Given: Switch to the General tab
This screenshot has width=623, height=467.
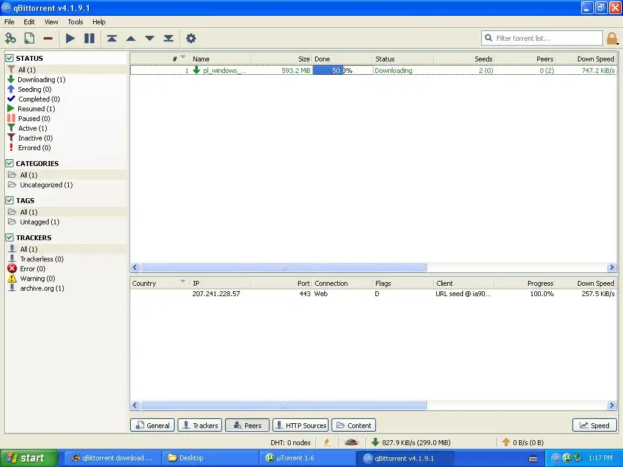Looking at the screenshot, I should pos(152,425).
